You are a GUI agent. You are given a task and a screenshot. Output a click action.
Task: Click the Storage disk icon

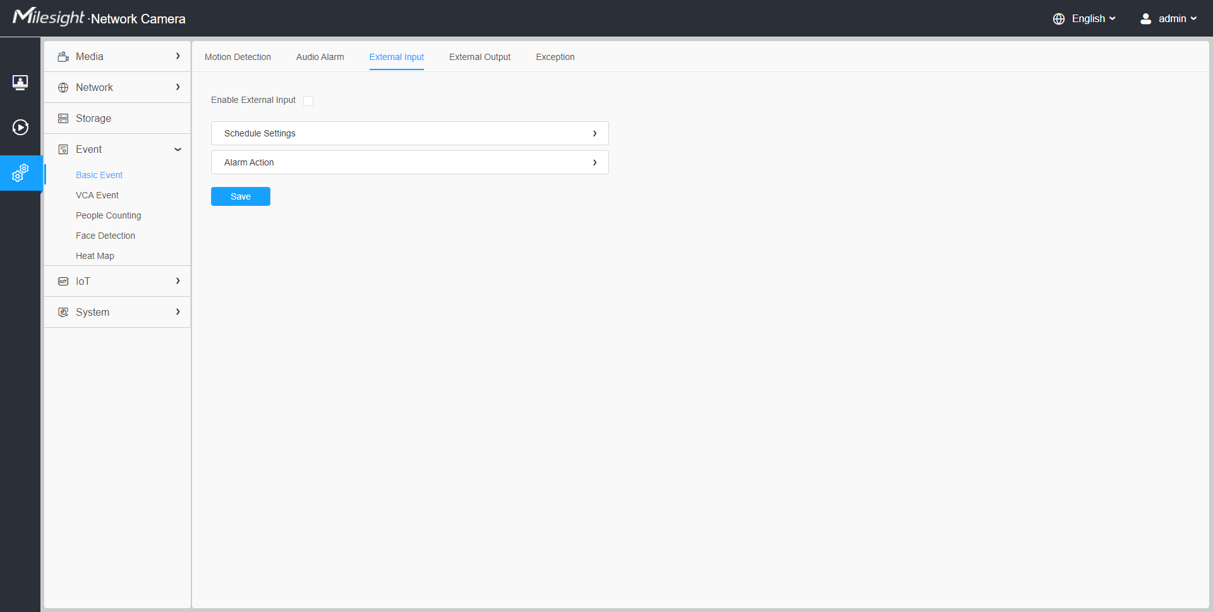coord(63,119)
